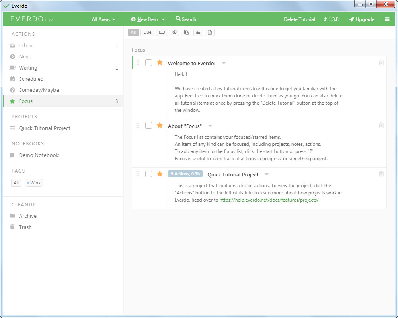Tick the Quick Tutorial Project checkbox
Image resolution: width=398 pixels, height=318 pixels.
pos(148,174)
